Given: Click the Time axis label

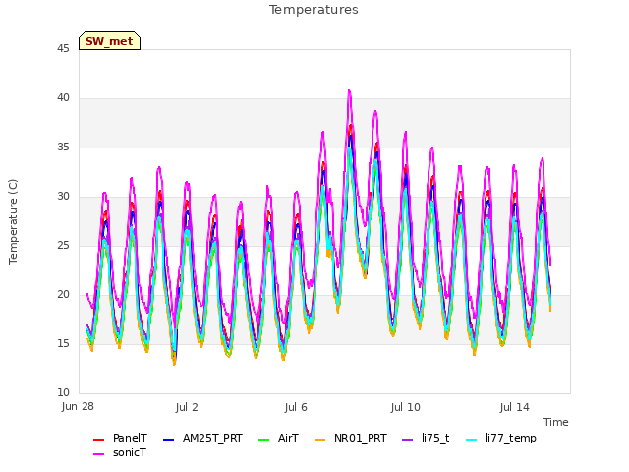Looking at the screenshot, I should [556, 422].
